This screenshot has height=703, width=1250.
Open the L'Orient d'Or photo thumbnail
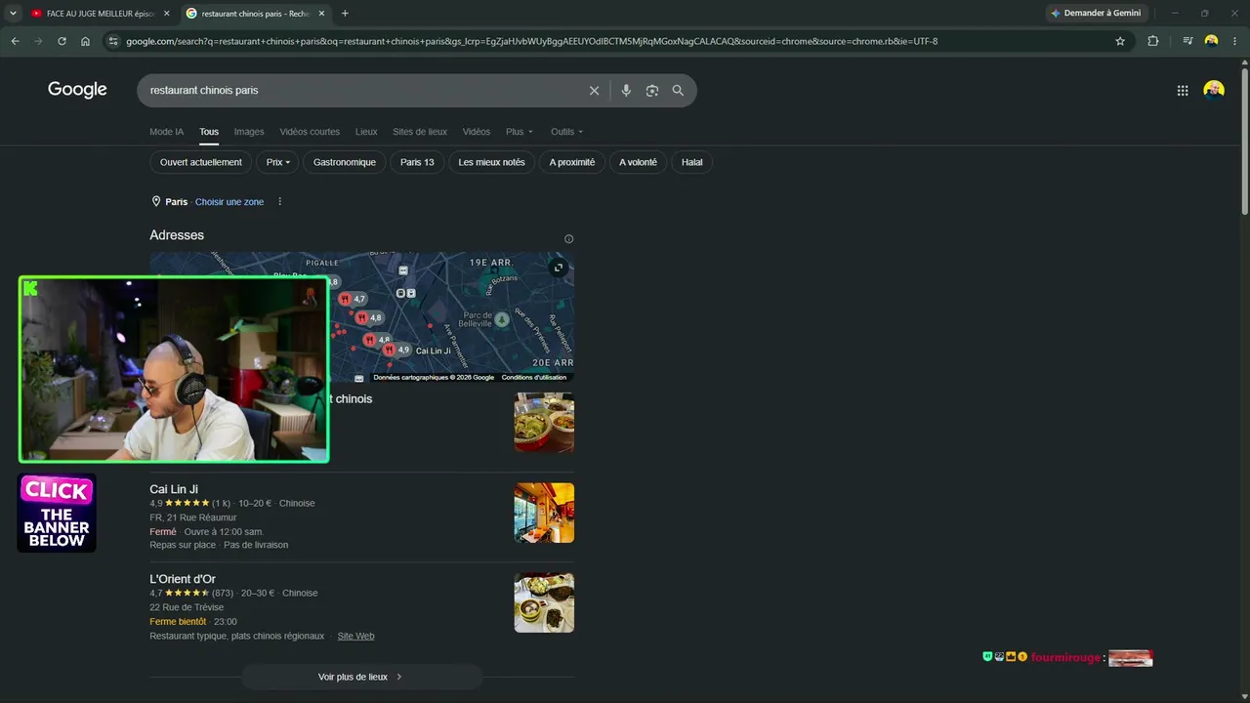(x=544, y=602)
